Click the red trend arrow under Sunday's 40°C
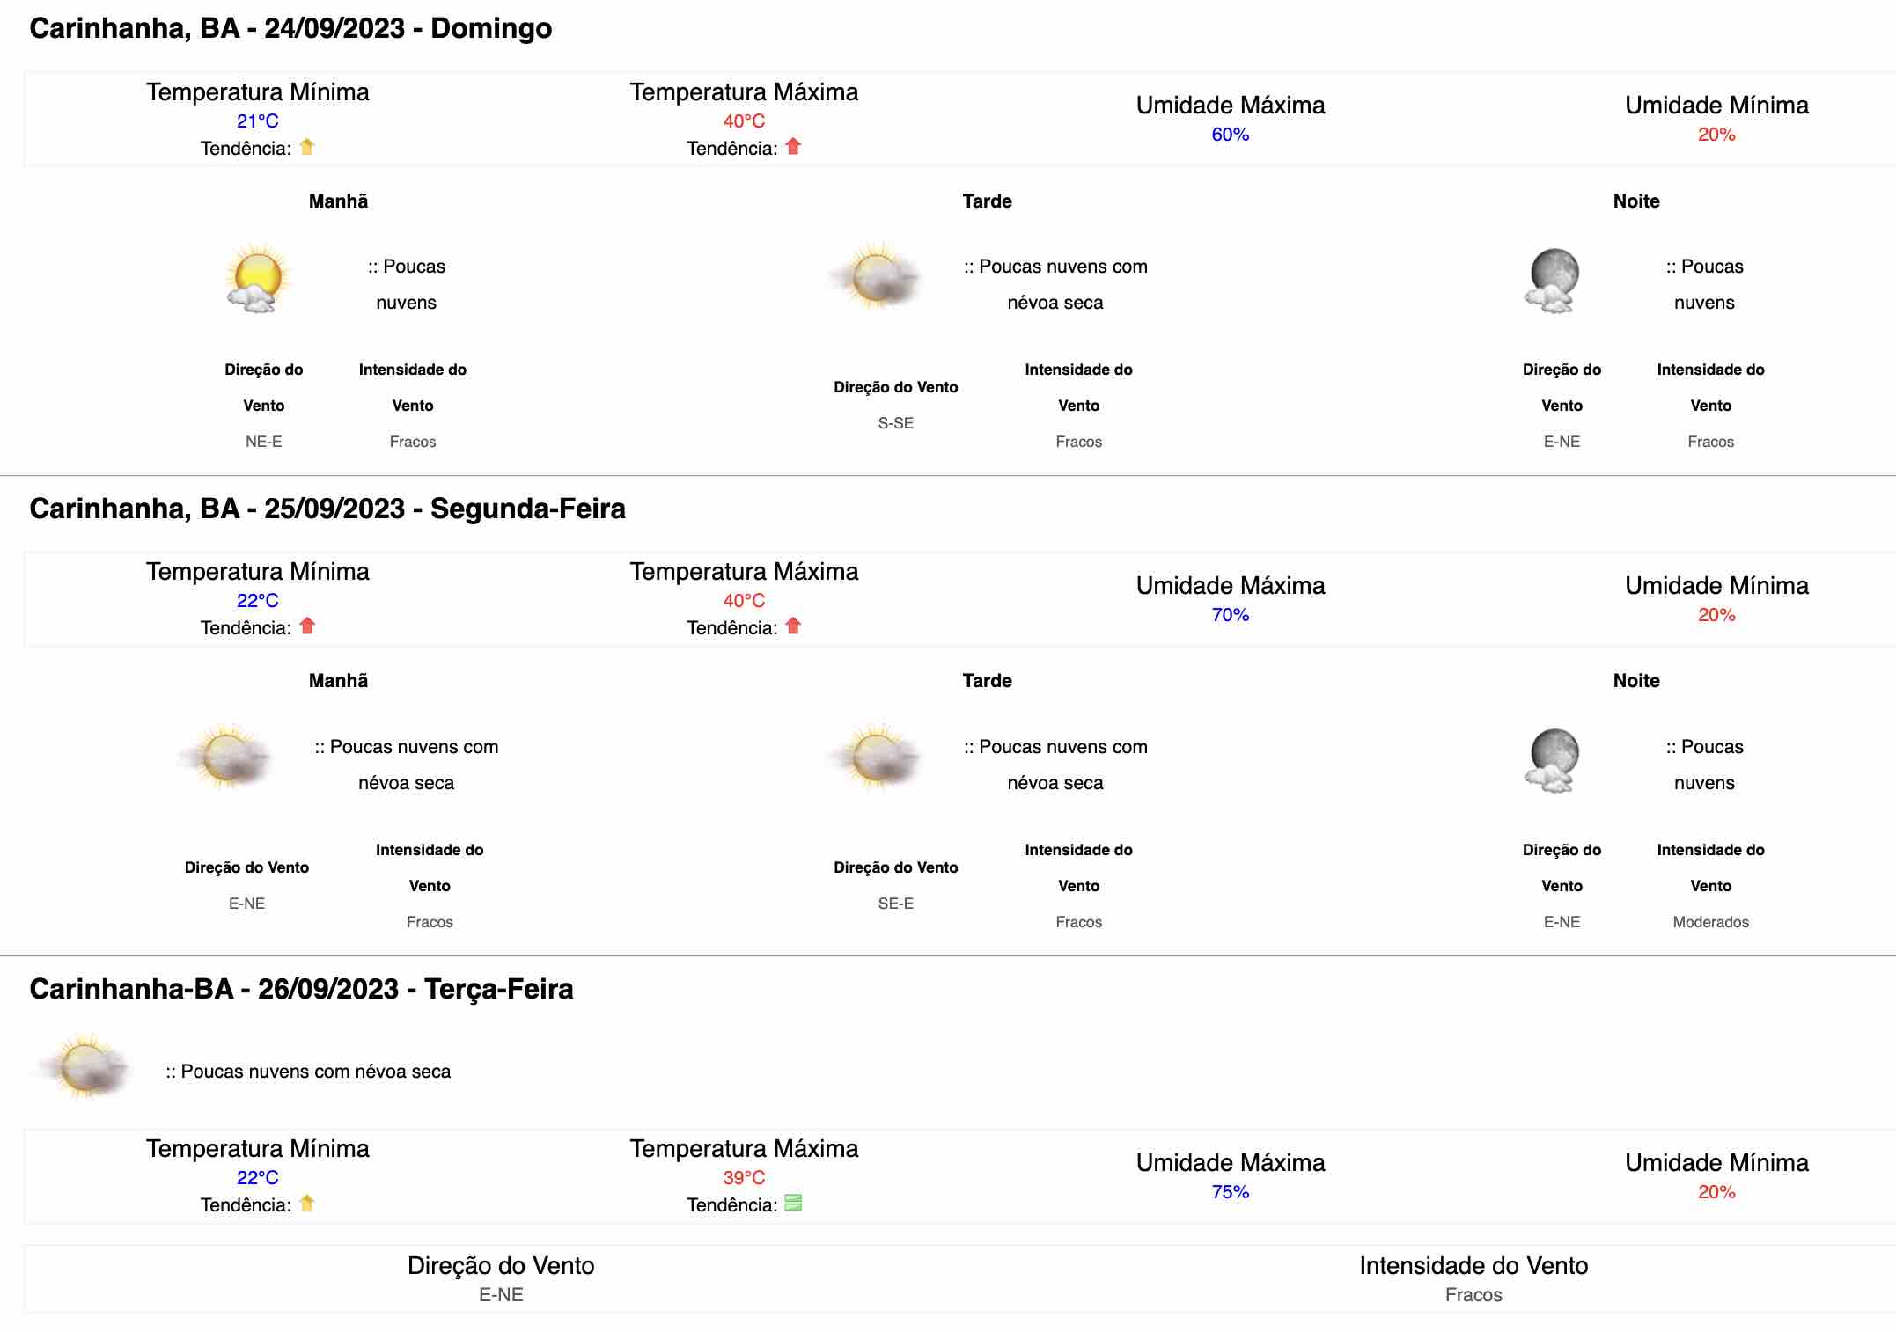This screenshot has height=1332, width=1896. [793, 147]
